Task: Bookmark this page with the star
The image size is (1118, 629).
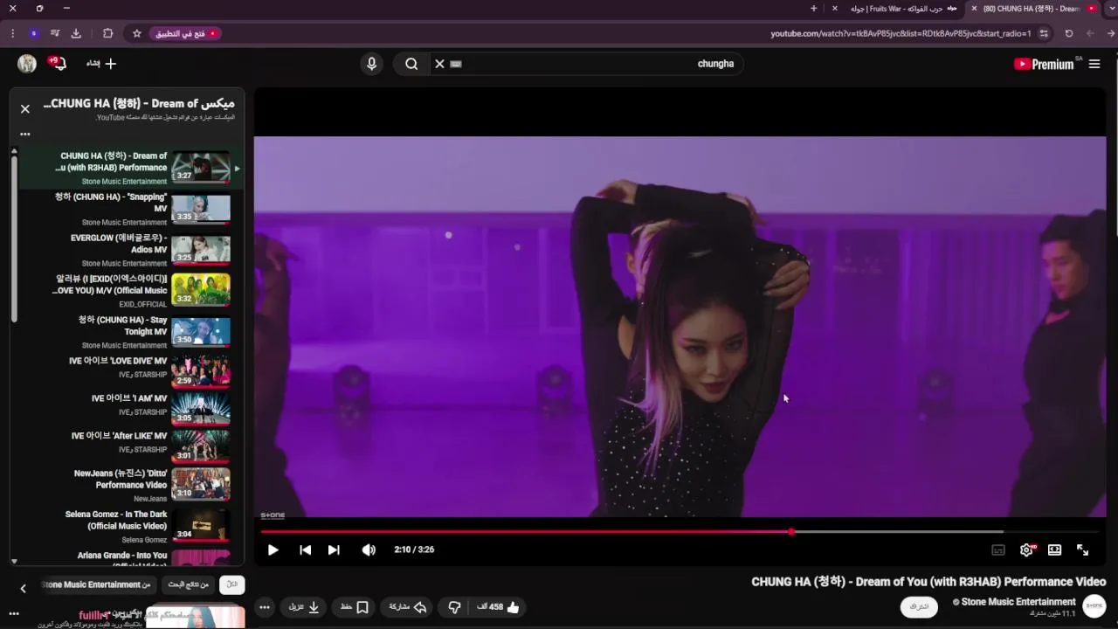Action: point(137,33)
